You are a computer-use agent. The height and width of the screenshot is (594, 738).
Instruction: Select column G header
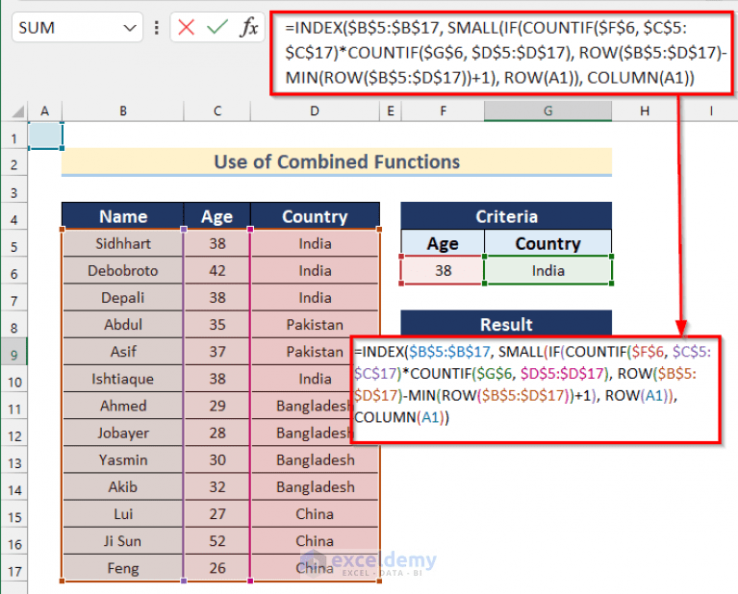[x=547, y=111]
